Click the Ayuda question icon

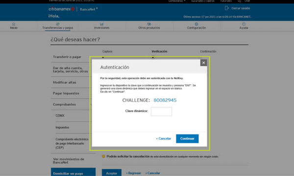(x=244, y=24)
